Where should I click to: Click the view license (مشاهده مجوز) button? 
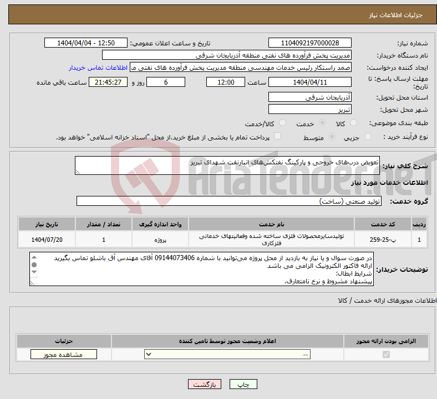(x=64, y=355)
